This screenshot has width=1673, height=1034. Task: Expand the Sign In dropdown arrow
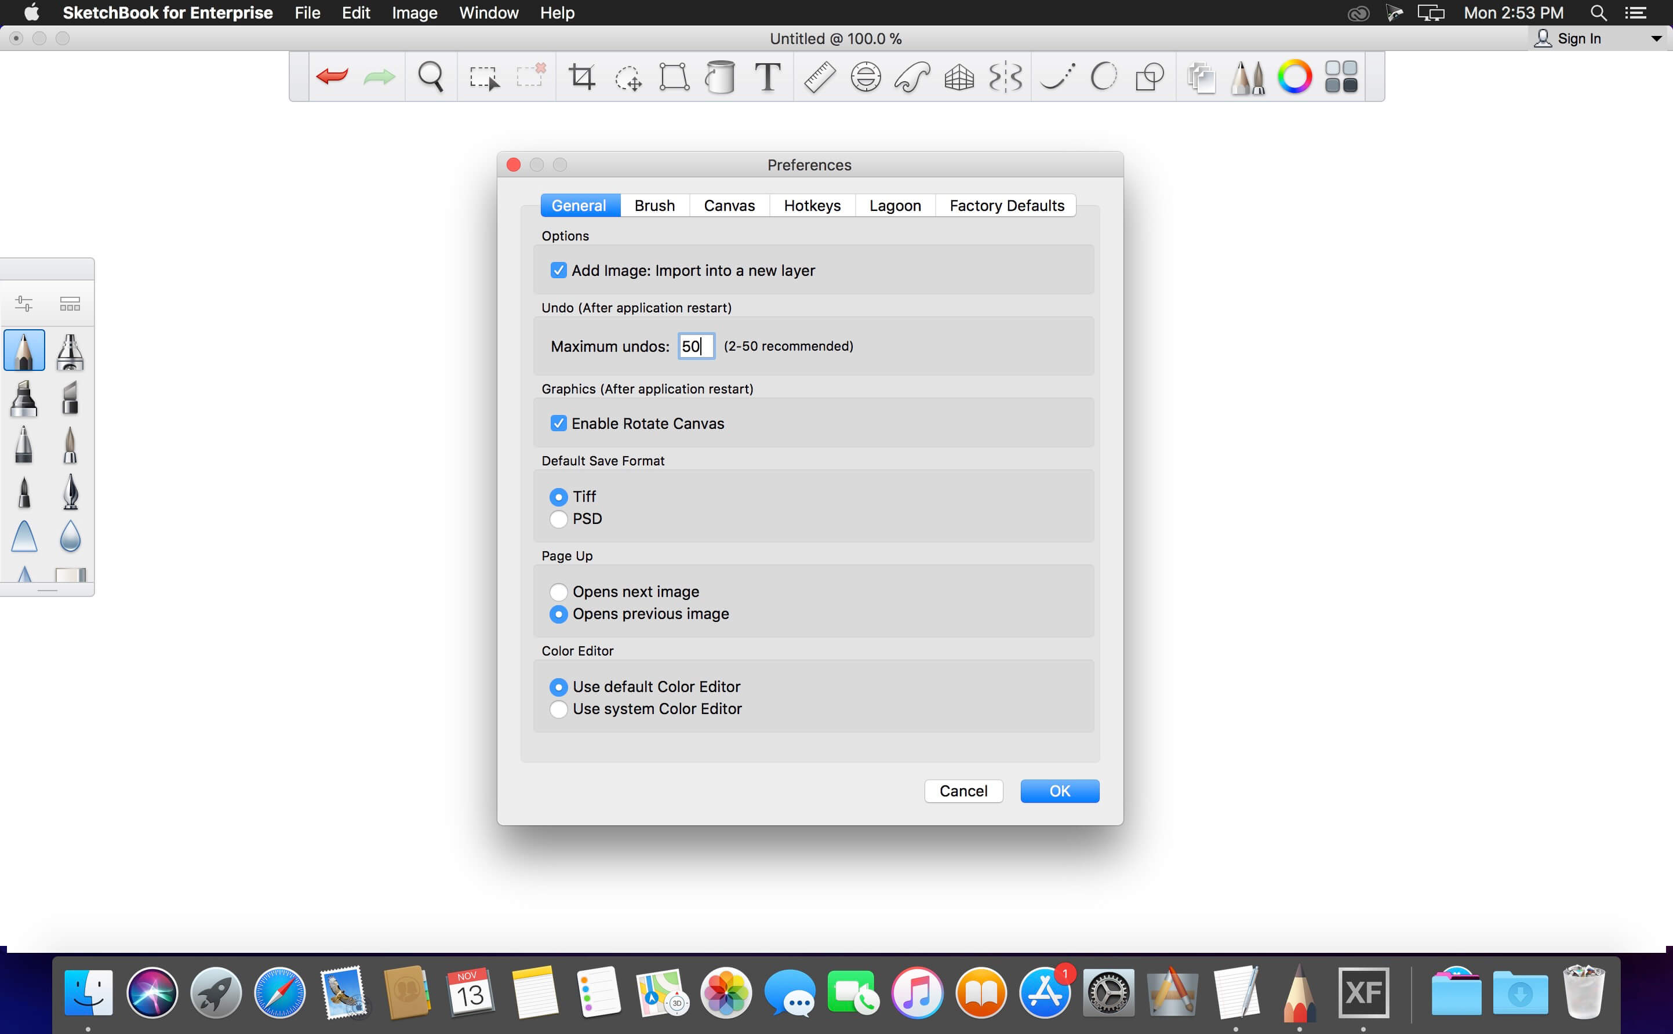1656,39
